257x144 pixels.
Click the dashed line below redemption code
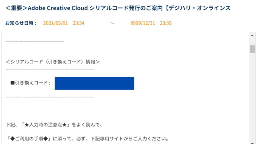[x=50, y=97]
